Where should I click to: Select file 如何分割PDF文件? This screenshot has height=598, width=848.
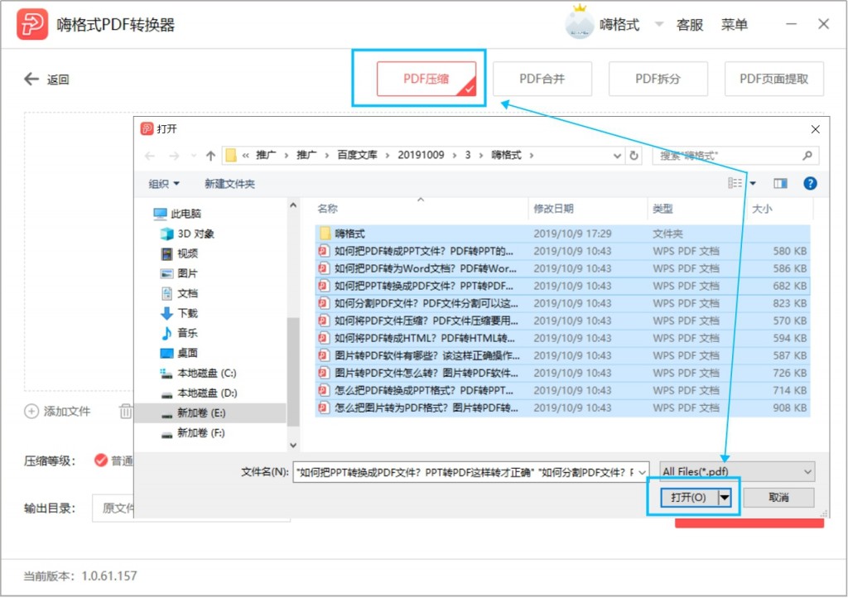click(x=562, y=303)
